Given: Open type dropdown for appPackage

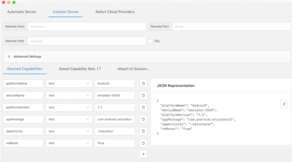Looking at the screenshot, I should point(69,119).
